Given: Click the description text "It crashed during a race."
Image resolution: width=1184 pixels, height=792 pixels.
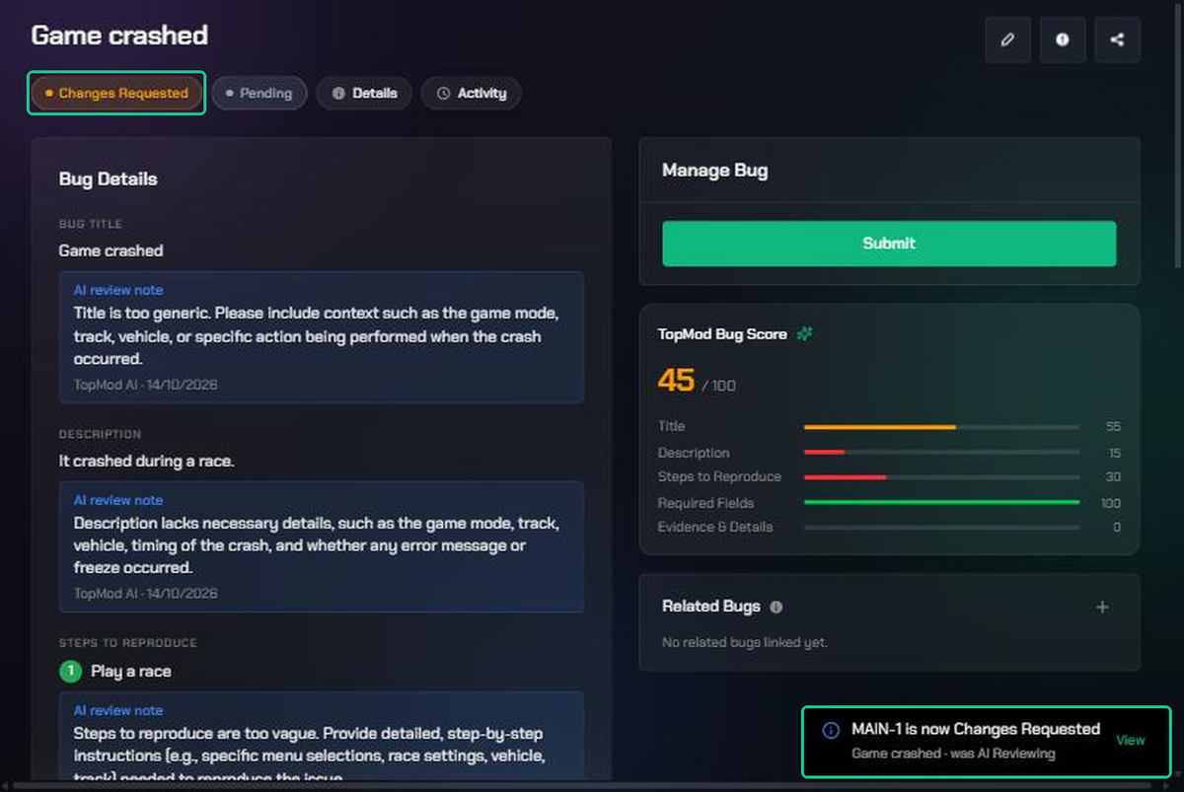Looking at the screenshot, I should coord(146,461).
